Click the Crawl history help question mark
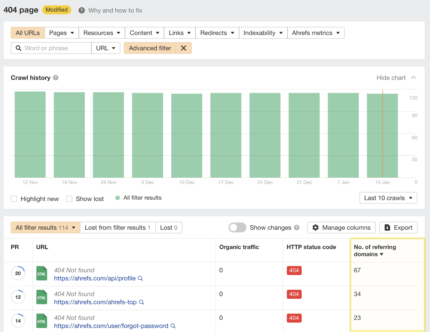This screenshot has width=430, height=332. point(56,78)
